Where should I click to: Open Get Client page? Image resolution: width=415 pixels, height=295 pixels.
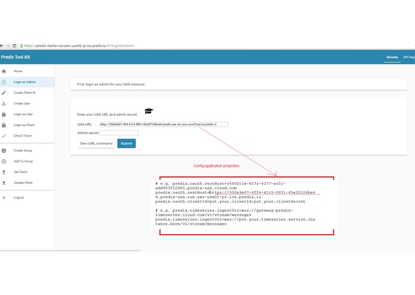click(21, 172)
